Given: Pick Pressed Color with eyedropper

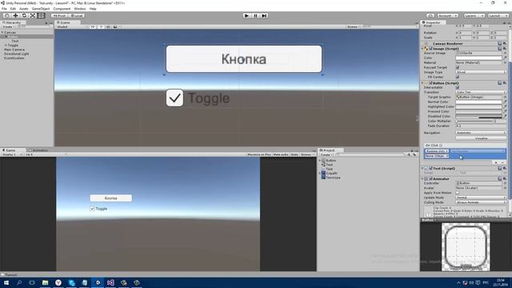Looking at the screenshot, I should (x=505, y=112).
